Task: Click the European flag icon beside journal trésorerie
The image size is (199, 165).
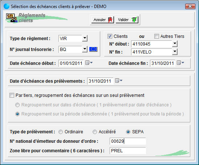Action: (93, 49)
